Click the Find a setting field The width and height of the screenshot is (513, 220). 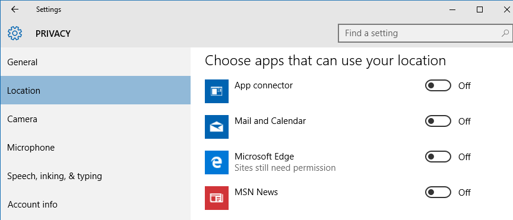click(425, 33)
